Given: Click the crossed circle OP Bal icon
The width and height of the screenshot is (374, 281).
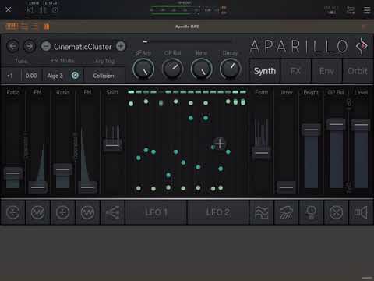Looking at the screenshot, I should tap(336, 212).
